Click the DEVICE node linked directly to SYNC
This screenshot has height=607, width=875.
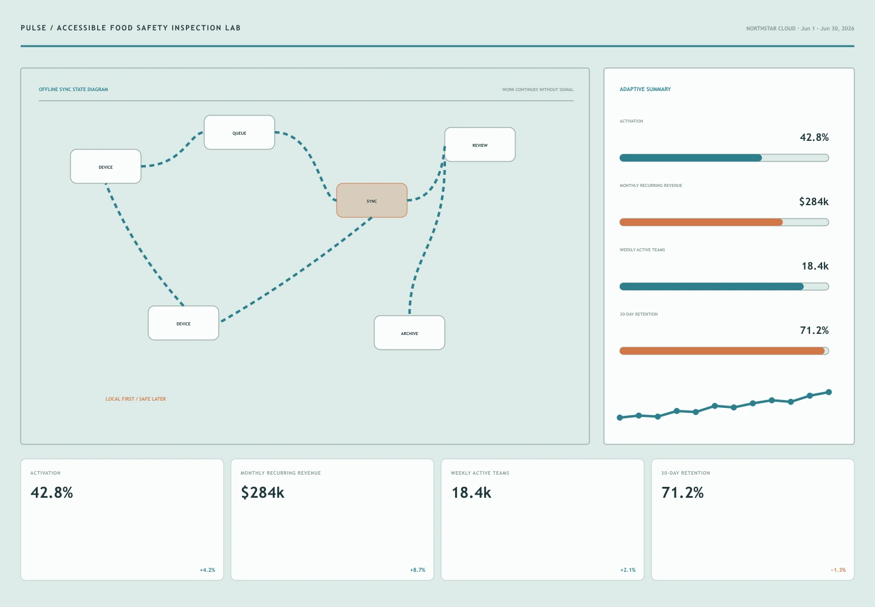[184, 323]
